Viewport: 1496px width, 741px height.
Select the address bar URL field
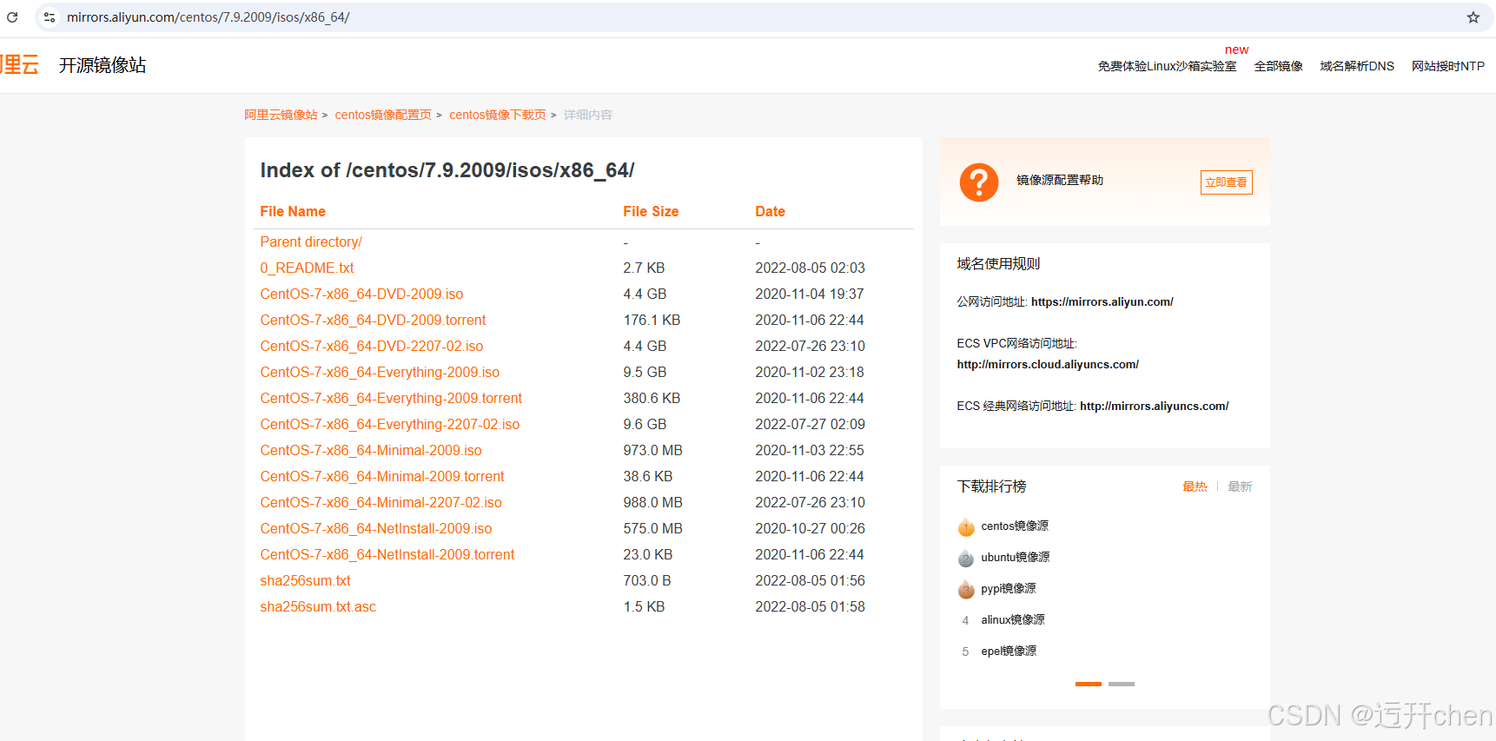(765, 17)
